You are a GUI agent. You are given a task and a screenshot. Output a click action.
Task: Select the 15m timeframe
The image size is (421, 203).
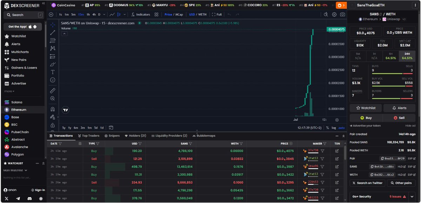[81, 14]
